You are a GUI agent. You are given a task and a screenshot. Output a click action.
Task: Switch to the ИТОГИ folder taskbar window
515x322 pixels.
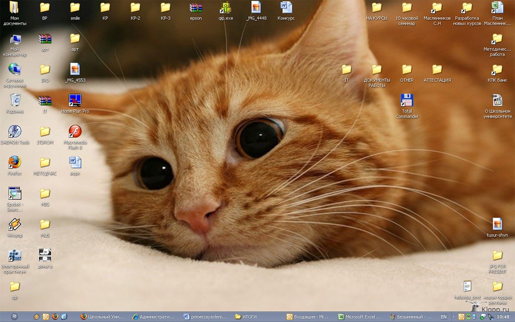(256, 317)
